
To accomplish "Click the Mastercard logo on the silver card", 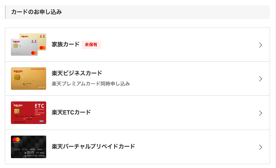I will 34,53.
